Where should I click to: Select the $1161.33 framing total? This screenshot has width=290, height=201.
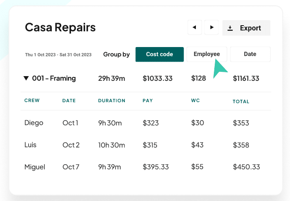pyautogui.click(x=246, y=78)
